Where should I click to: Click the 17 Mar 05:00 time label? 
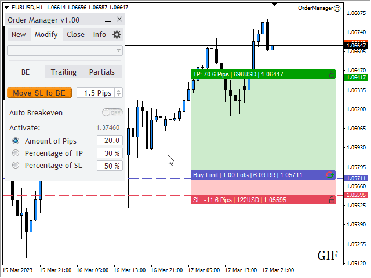(203, 270)
